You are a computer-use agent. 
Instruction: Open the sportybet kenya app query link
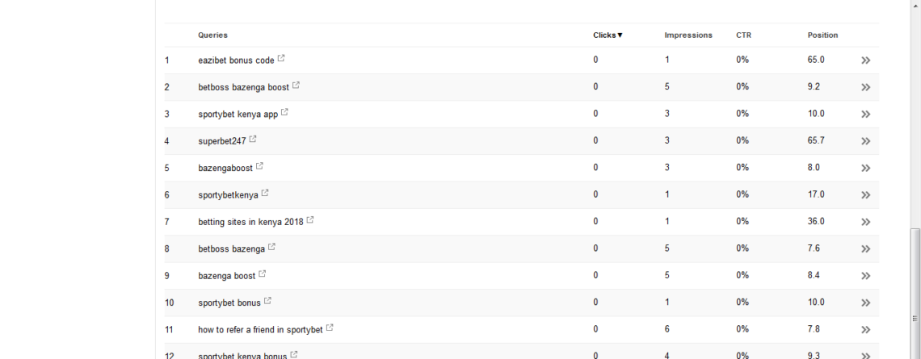tap(238, 115)
